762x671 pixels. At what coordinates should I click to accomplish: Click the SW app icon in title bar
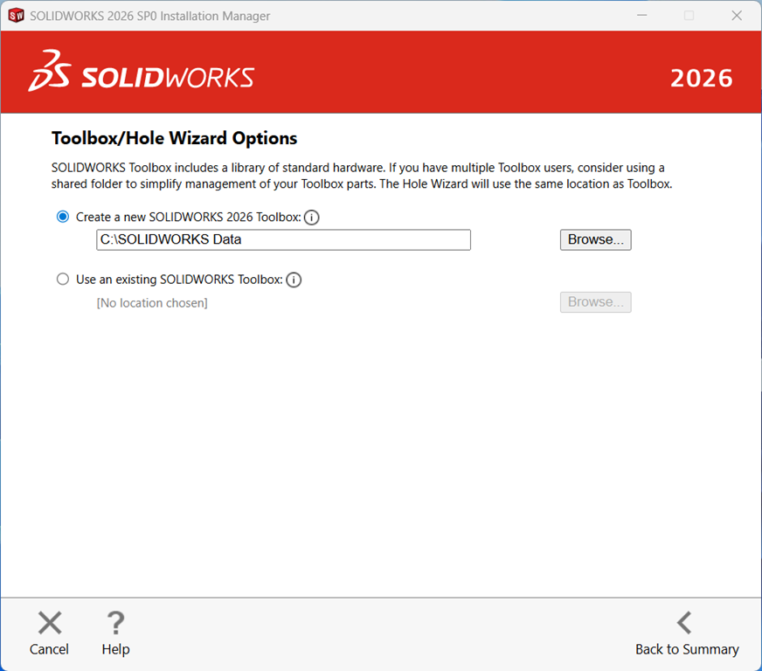pyautogui.click(x=16, y=16)
